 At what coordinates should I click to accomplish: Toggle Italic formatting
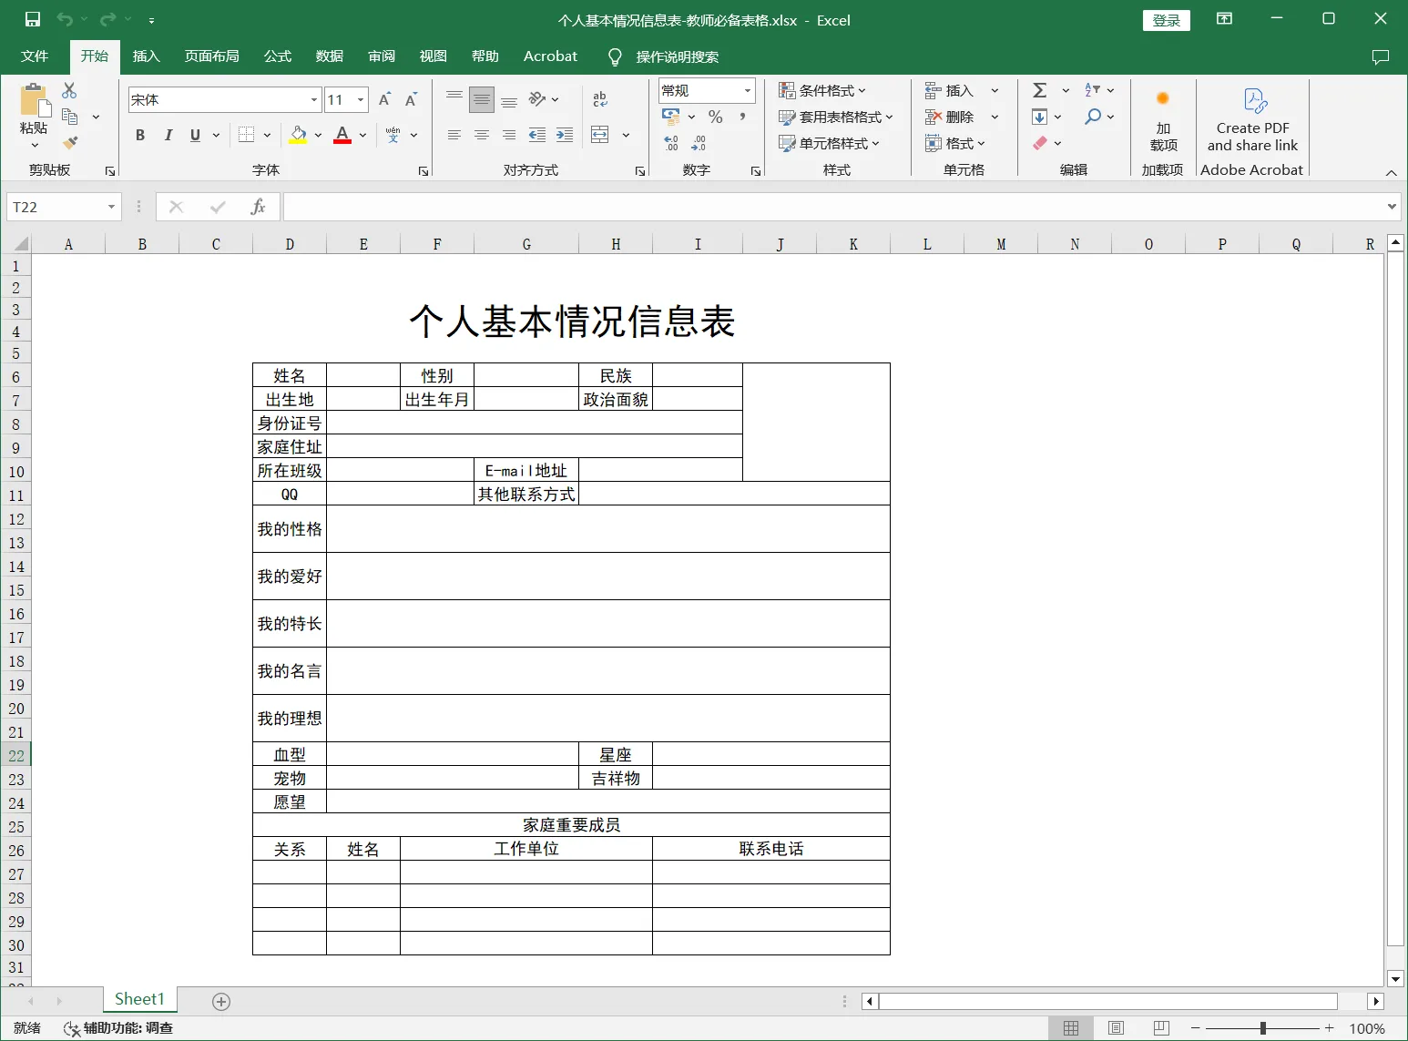[x=168, y=135]
